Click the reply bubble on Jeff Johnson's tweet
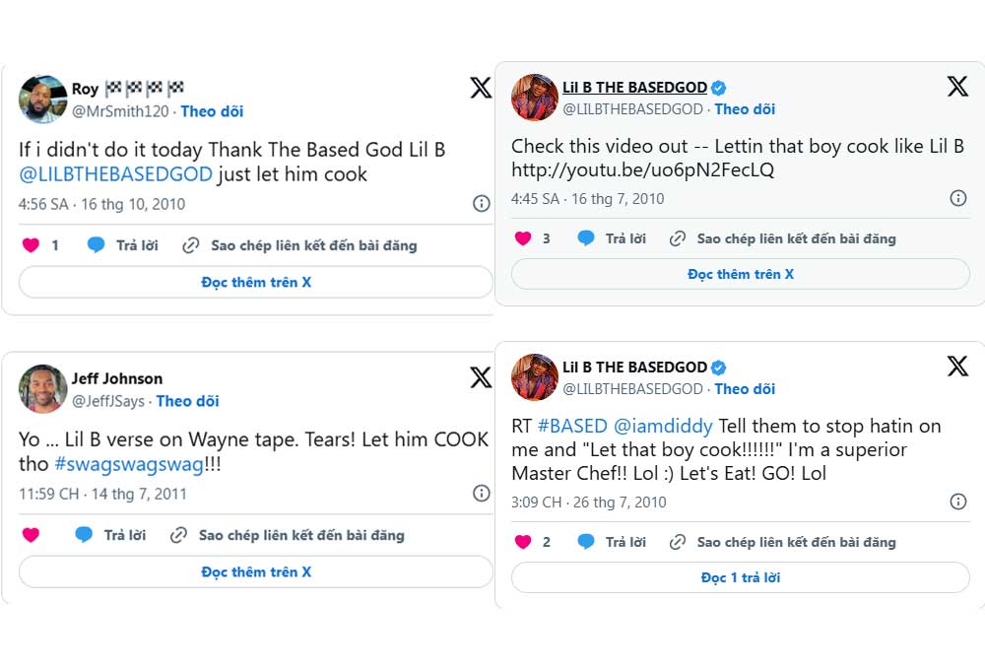The image size is (985, 670). (84, 535)
